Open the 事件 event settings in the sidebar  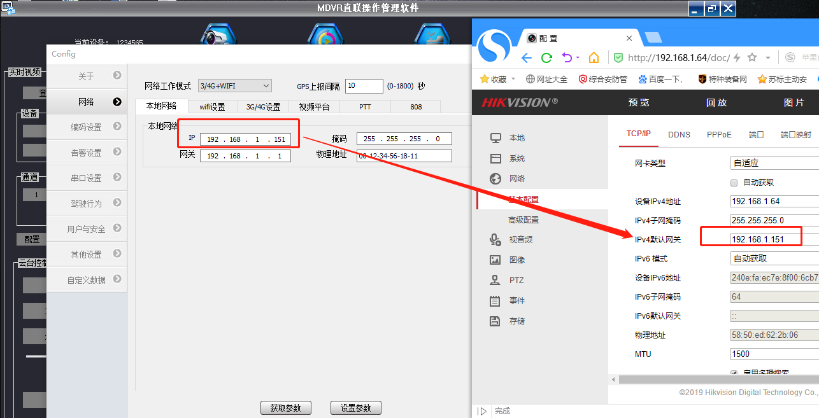click(x=516, y=301)
